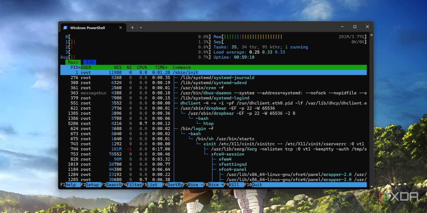Click F3 Search in htop footer
Image resolution: width=427 pixels, height=213 pixels.
point(111,185)
